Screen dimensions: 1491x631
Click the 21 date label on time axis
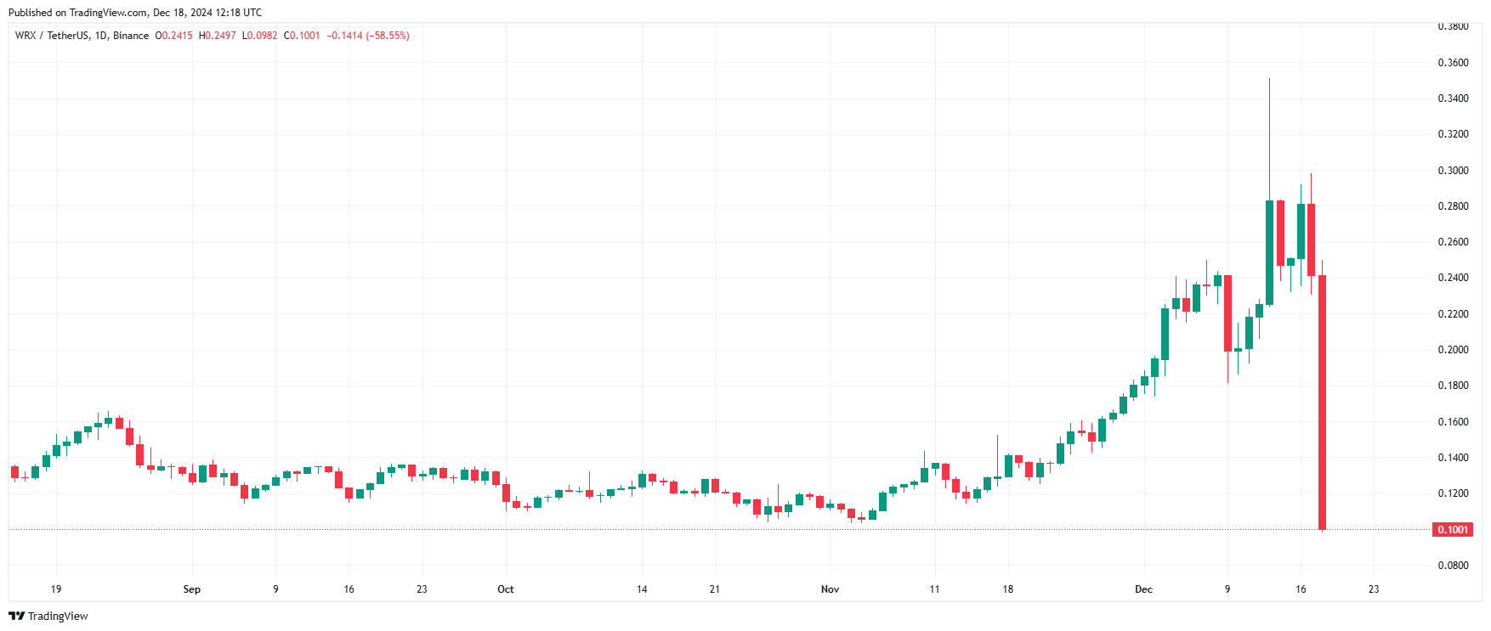coord(715,589)
